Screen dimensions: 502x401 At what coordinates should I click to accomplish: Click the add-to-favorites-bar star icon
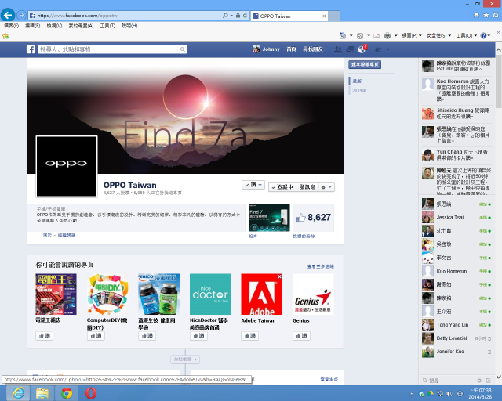(x=5, y=36)
